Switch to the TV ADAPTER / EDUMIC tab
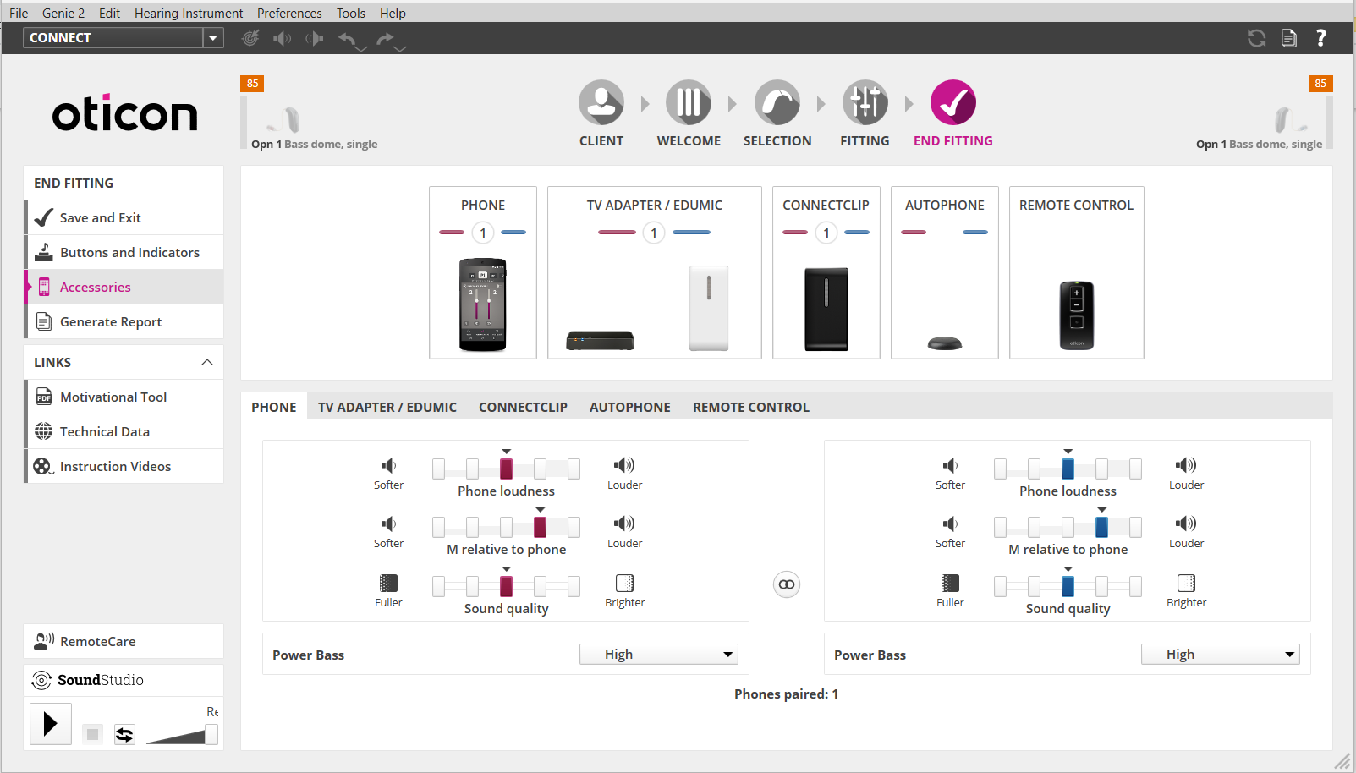Screen dimensions: 1356x773 tap(387, 407)
